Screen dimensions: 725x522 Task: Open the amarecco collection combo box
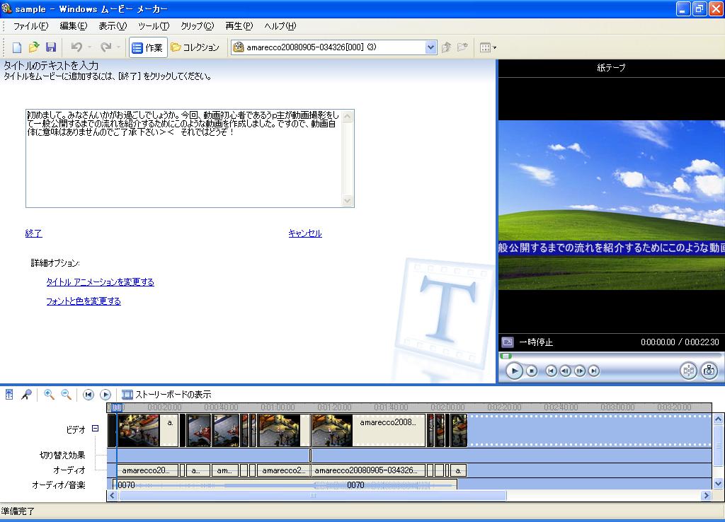pos(334,47)
